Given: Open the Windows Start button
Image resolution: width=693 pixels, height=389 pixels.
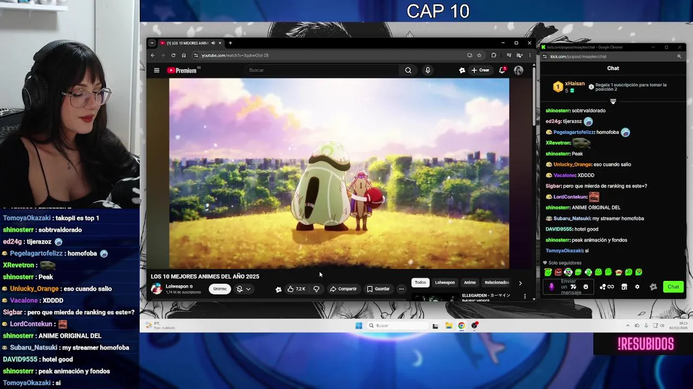Looking at the screenshot, I should (x=358, y=325).
